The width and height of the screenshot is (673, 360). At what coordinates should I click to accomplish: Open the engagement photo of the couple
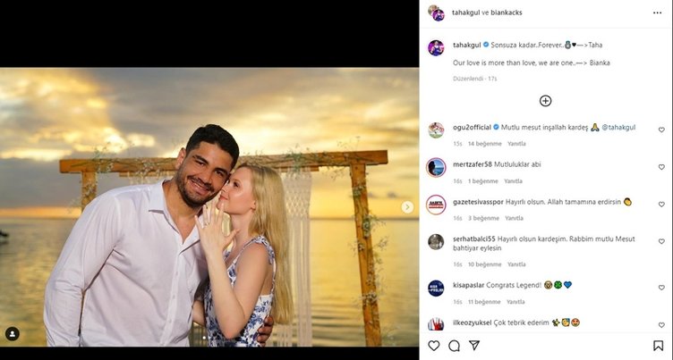pyautogui.click(x=209, y=207)
